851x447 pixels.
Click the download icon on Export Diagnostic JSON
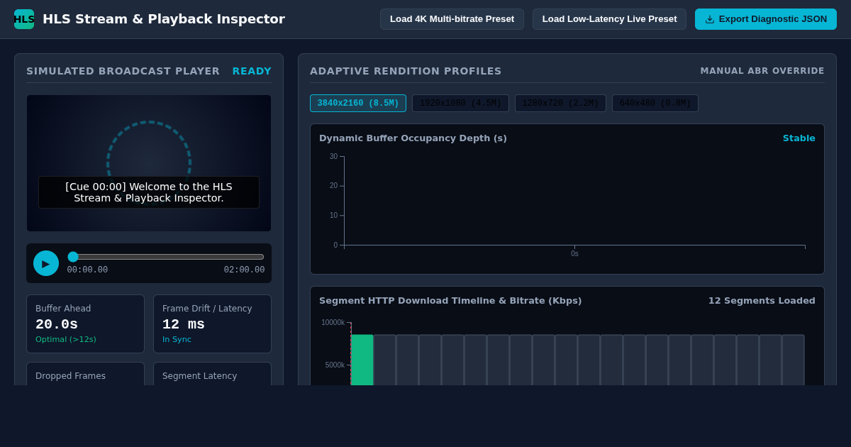coord(710,19)
